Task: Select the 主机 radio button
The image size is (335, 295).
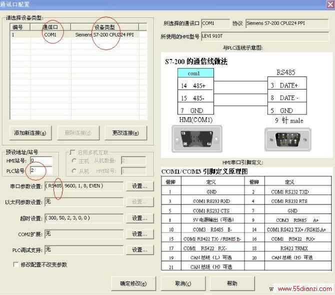Action: click(x=74, y=161)
